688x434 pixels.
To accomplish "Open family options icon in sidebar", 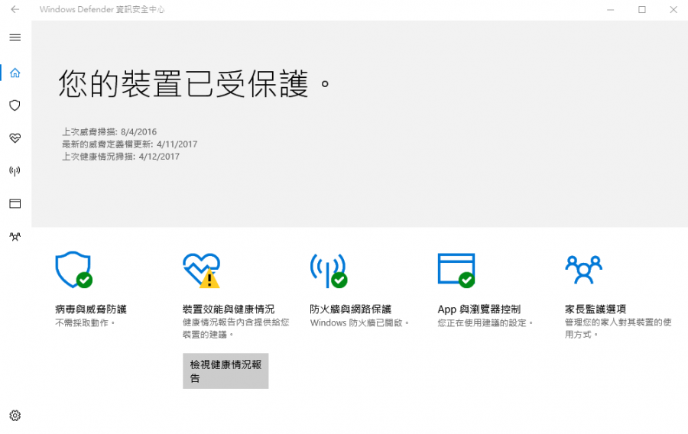I will click(15, 237).
